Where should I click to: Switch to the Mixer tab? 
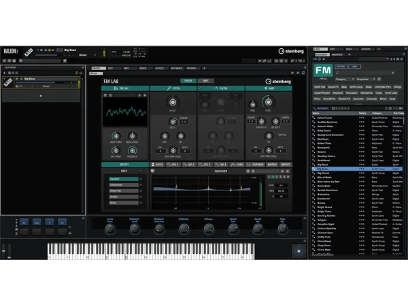(x=143, y=68)
